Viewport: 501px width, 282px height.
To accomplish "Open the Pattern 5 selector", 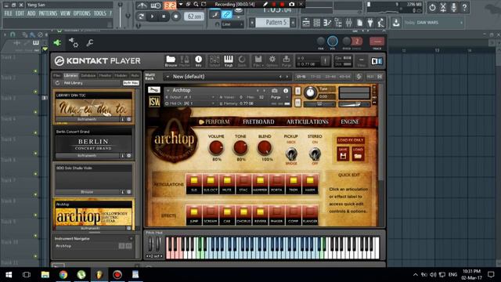I will pyautogui.click(x=272, y=23).
